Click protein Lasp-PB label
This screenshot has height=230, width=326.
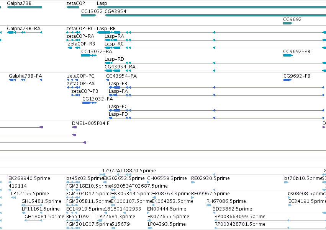click(x=118, y=84)
